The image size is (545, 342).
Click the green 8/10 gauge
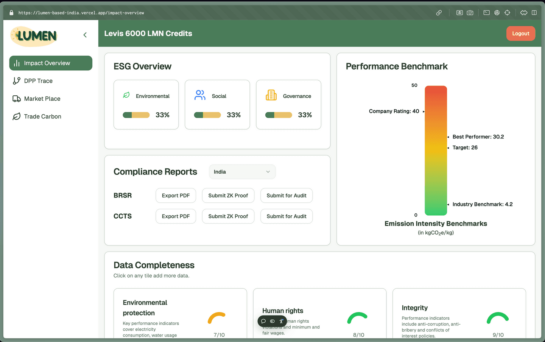pos(357,319)
